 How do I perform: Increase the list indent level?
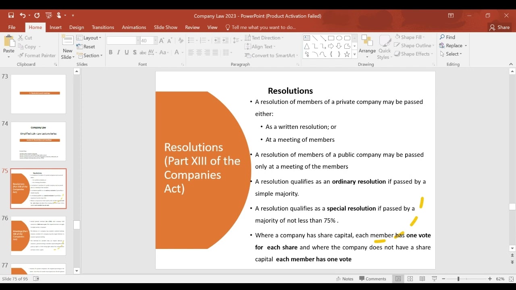pos(226,40)
